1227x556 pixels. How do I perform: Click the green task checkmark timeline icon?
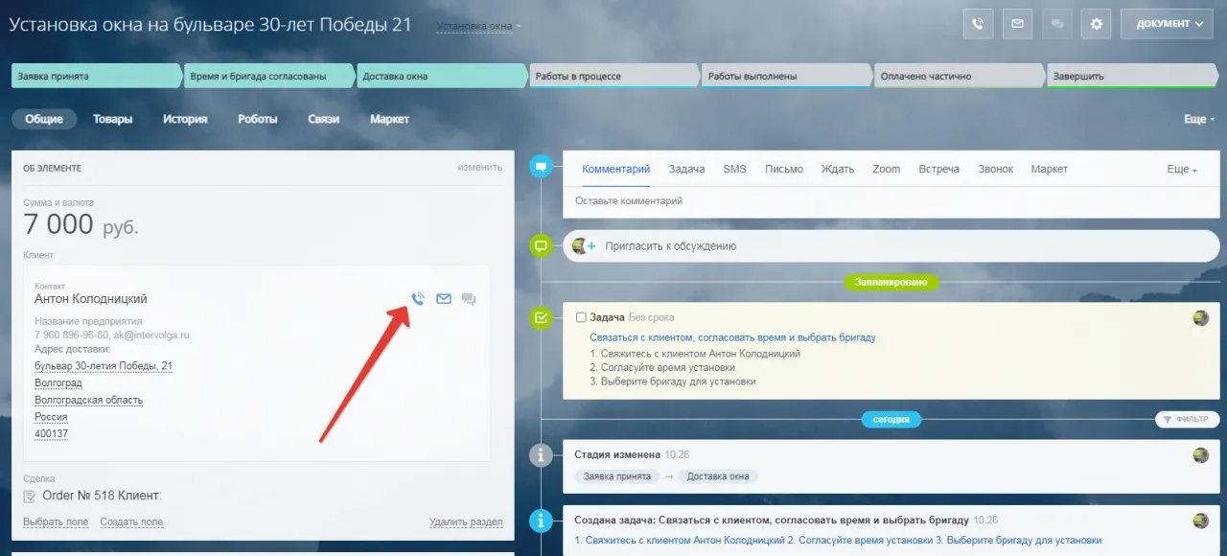pyautogui.click(x=541, y=317)
